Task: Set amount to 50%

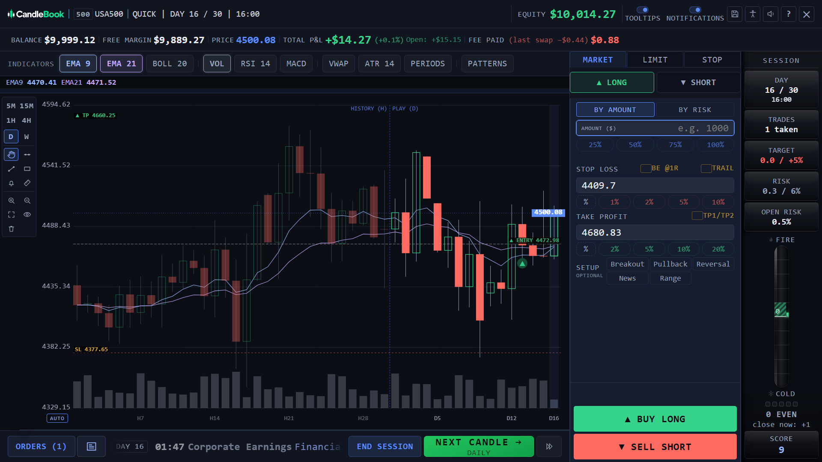Action: coord(635,145)
